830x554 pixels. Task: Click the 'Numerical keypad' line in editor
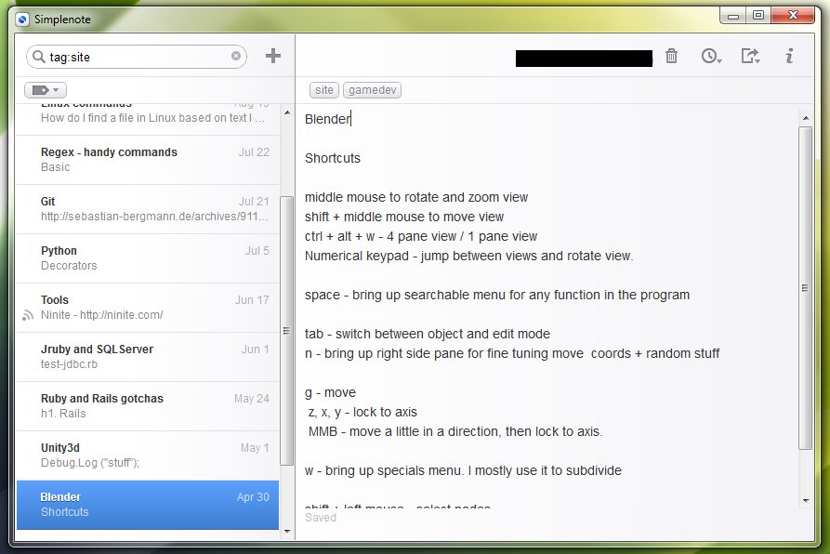468,257
